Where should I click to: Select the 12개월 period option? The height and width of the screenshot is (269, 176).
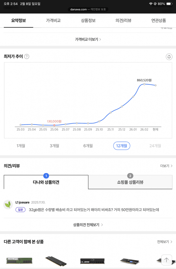pyautogui.click(x=122, y=146)
